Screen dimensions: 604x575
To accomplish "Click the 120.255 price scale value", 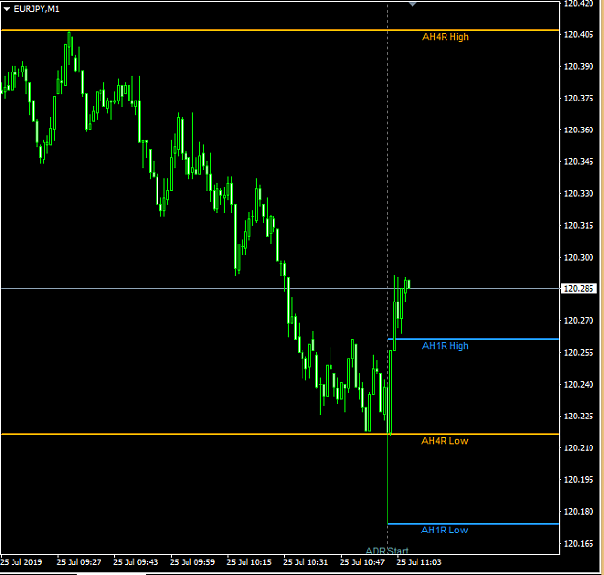I will pos(579,353).
